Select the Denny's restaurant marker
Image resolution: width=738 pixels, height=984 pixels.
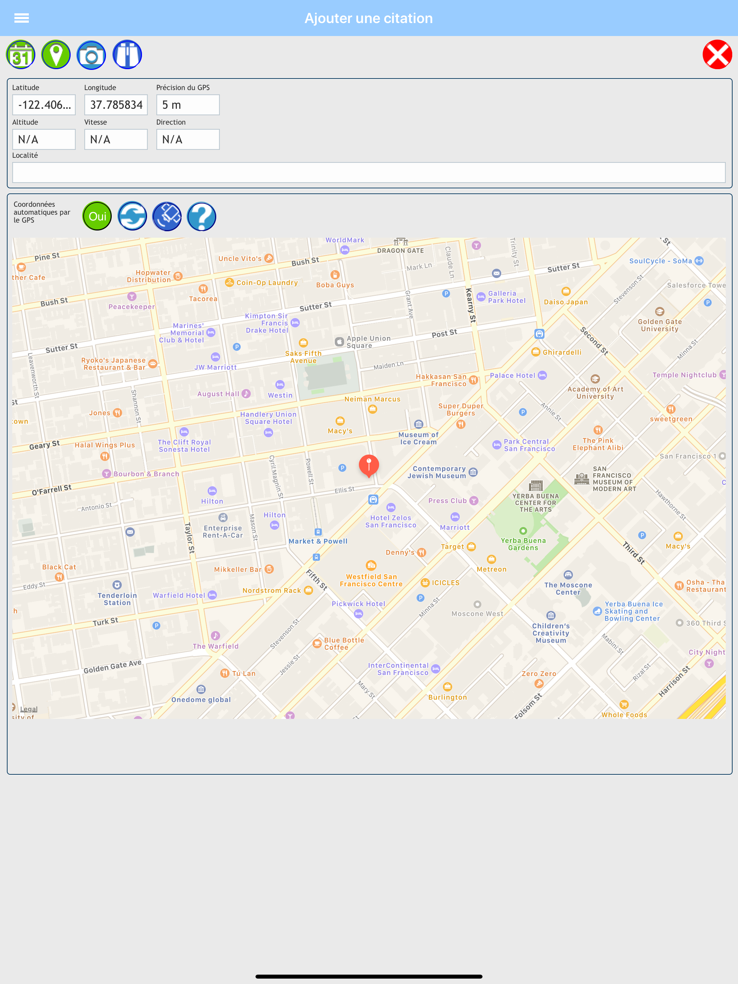(422, 553)
